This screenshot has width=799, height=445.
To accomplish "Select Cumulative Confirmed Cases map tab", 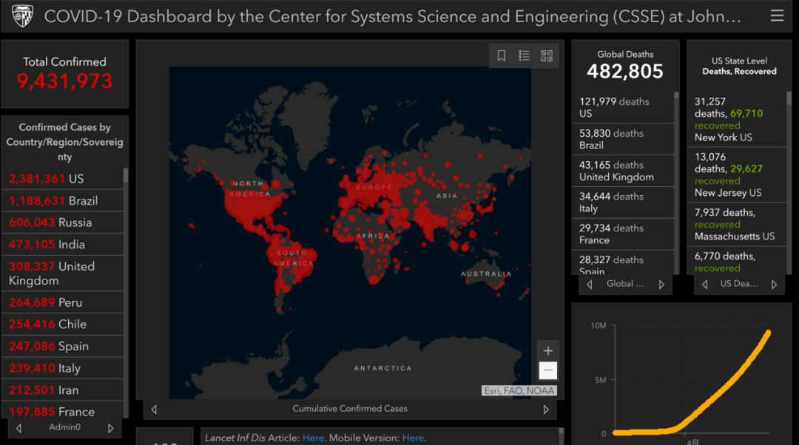I will click(x=350, y=408).
